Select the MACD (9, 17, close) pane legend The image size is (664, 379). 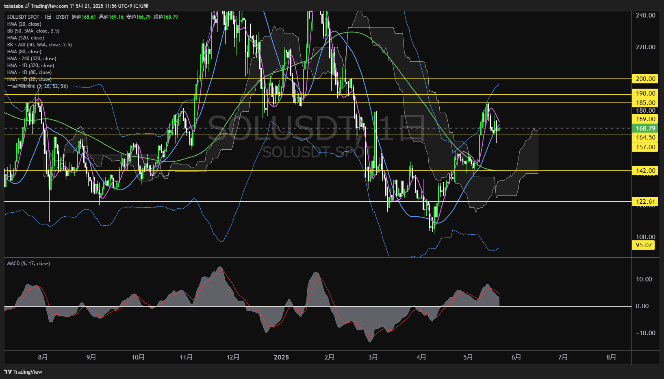click(28, 264)
